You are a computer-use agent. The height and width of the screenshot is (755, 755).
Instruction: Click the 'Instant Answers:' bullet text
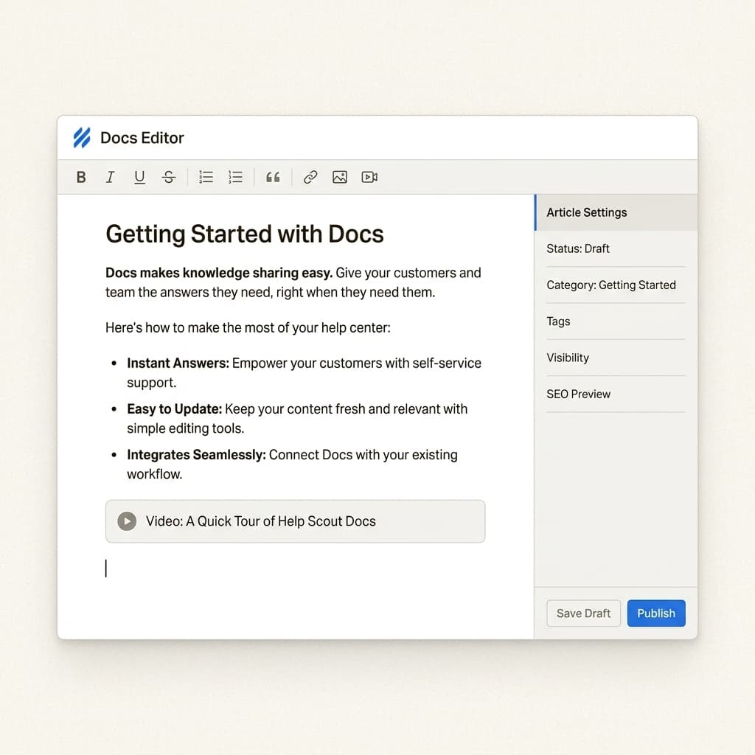(178, 363)
